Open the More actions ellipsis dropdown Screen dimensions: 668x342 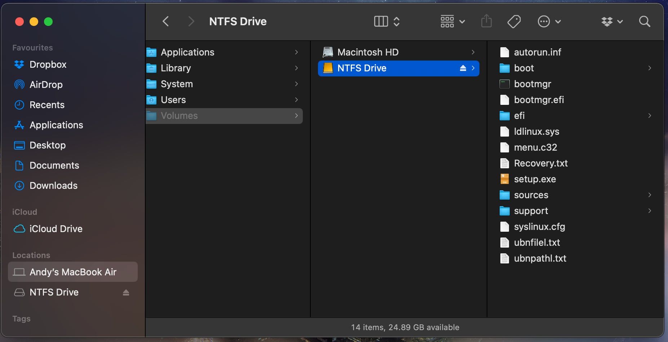point(544,22)
